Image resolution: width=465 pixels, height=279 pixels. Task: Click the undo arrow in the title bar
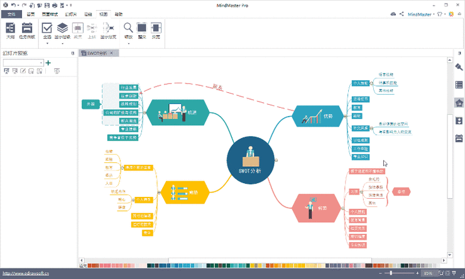tap(13, 5)
